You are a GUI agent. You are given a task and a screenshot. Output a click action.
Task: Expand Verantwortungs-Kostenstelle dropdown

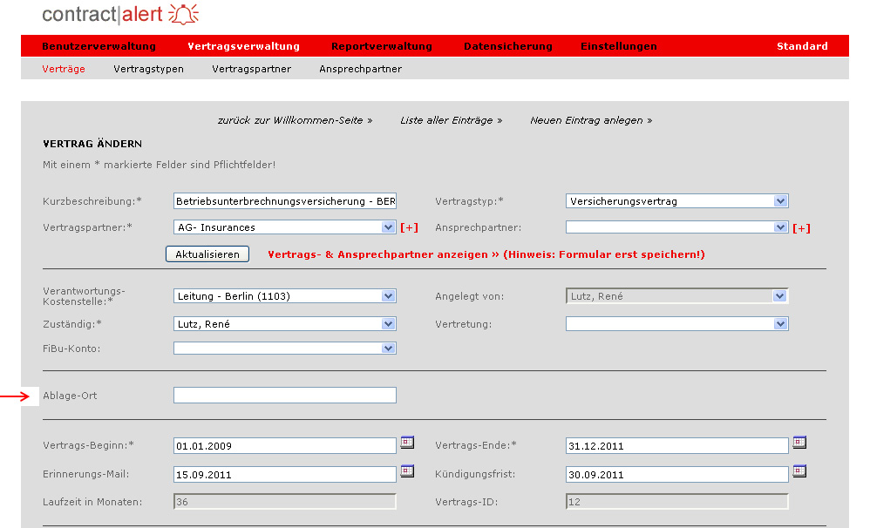coord(388,296)
